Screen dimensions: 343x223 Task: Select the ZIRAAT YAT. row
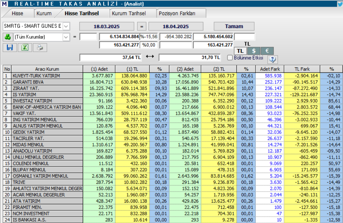[173, 88]
